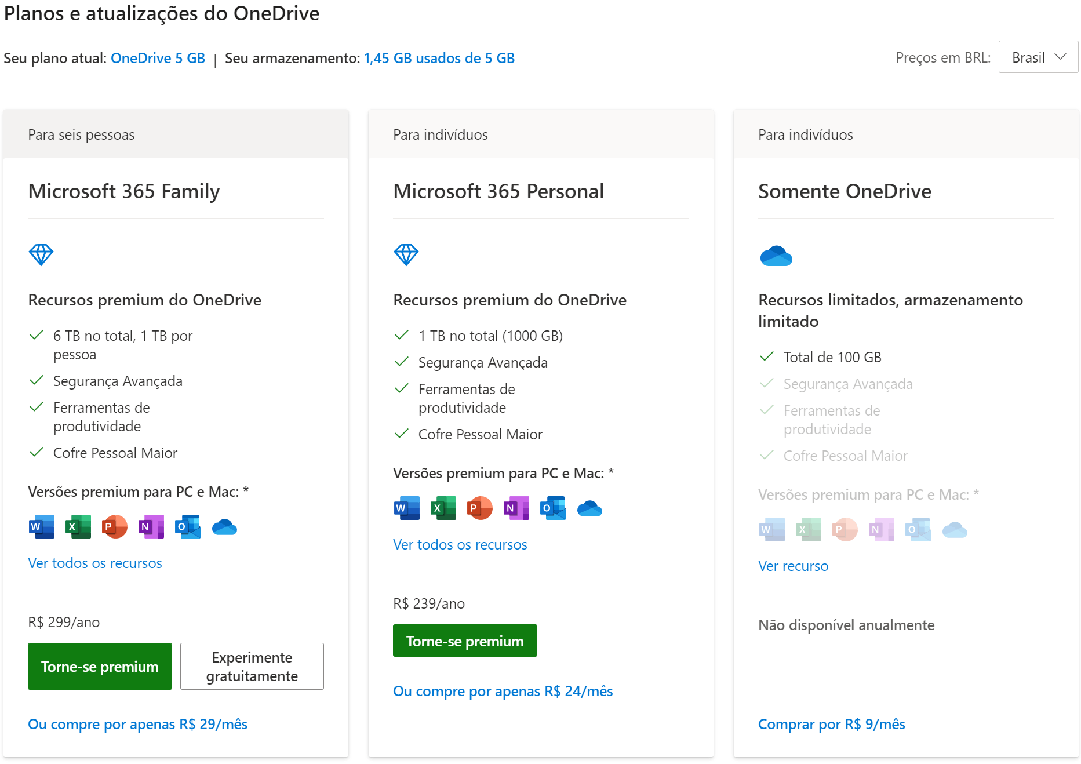The image size is (1081, 764).
Task: Click 'Segurança Avançada' in Microsoft 365 Personal
Action: [x=483, y=362]
